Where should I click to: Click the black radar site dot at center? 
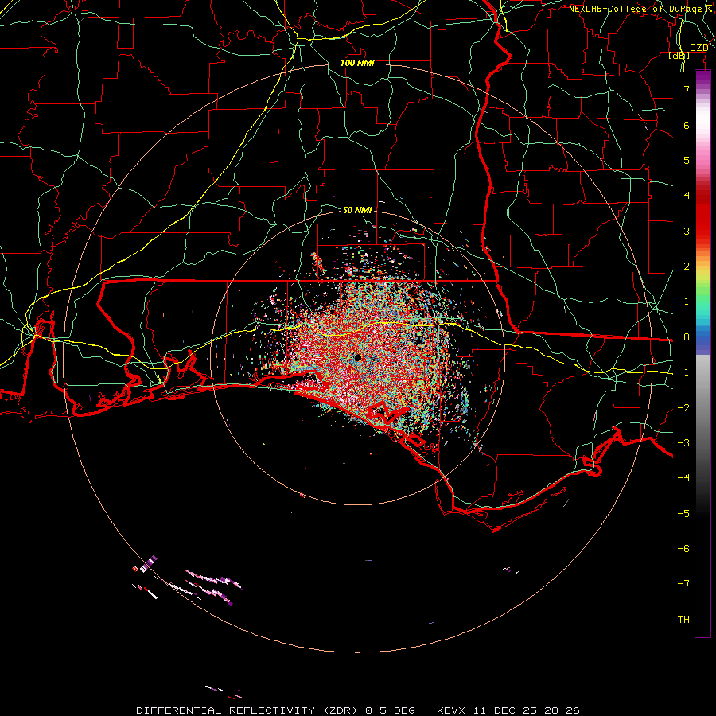click(x=357, y=357)
